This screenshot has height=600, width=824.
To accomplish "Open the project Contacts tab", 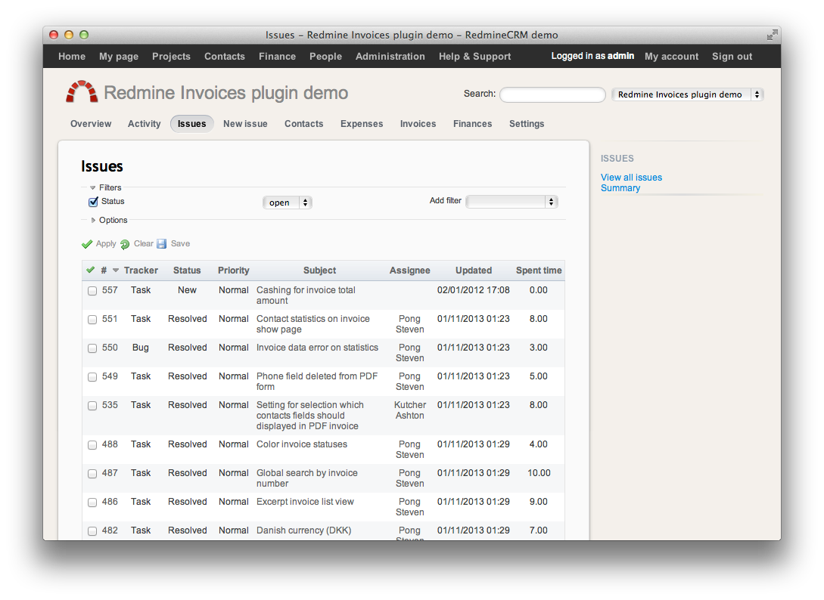I will (x=303, y=124).
